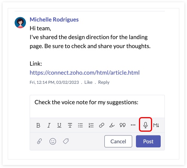The height and width of the screenshot is (168, 187).
Task: Attach a file using paperclip icon
Action: click(x=39, y=141)
